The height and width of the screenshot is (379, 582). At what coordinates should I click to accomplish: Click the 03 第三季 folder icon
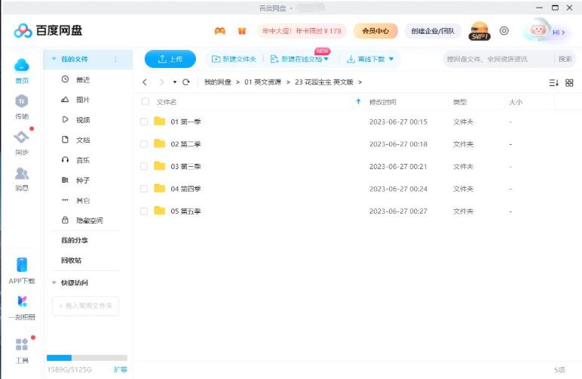160,166
